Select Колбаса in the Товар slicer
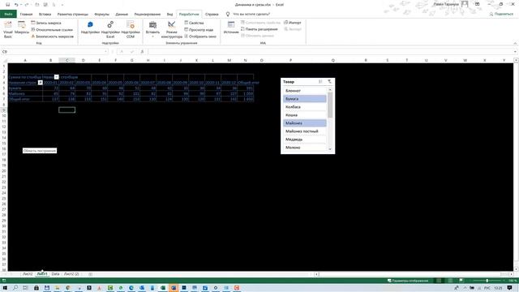The width and height of the screenshot is (519, 292). (305, 107)
